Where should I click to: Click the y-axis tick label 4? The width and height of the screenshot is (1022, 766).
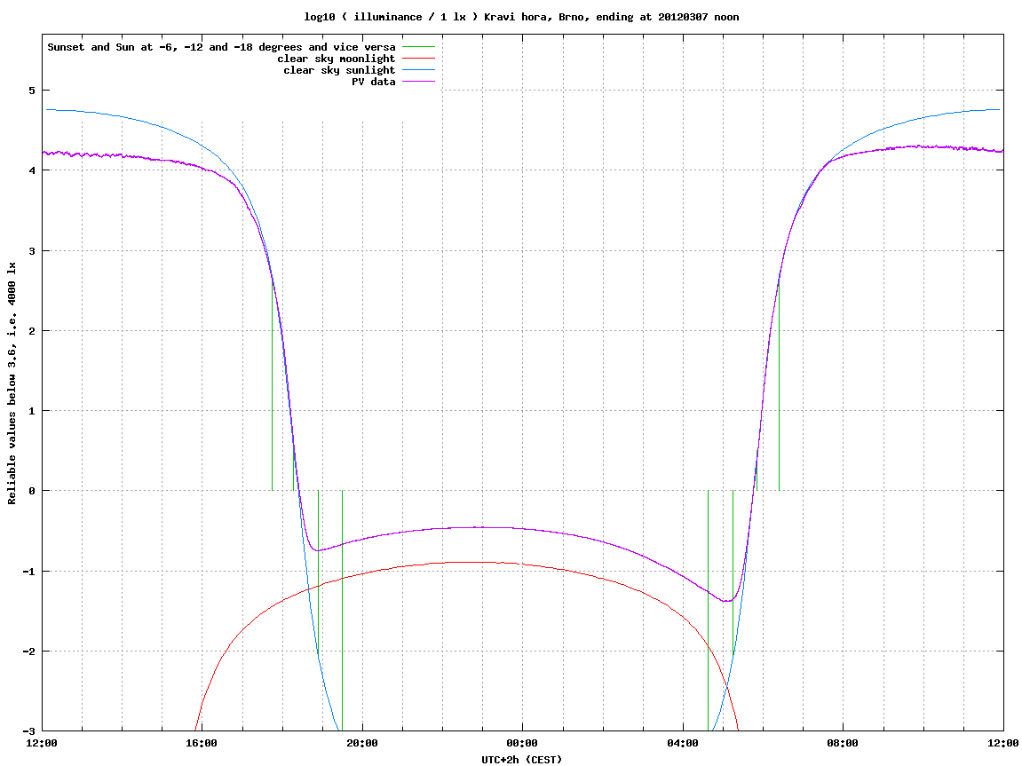pos(31,170)
